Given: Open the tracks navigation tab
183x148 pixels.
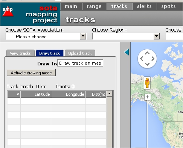Looking at the screenshot, I should (119, 6).
